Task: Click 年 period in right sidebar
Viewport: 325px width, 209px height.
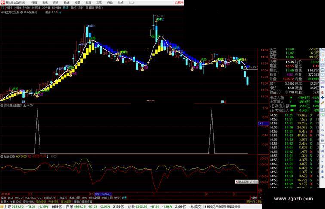Action: pyautogui.click(x=322, y=177)
